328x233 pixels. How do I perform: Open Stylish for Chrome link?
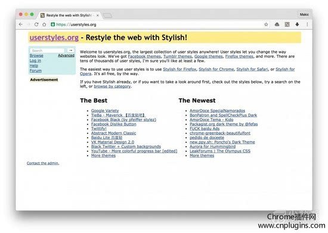tap(216, 69)
